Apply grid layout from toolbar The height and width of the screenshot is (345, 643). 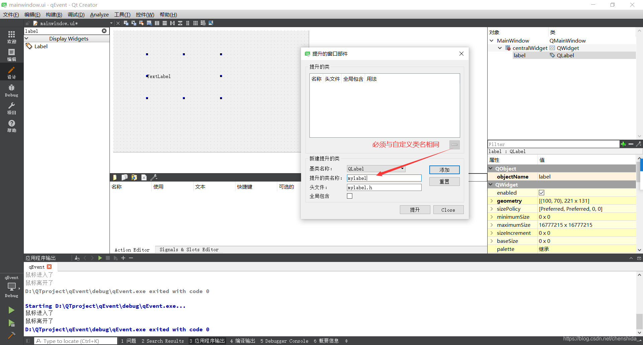click(x=195, y=23)
